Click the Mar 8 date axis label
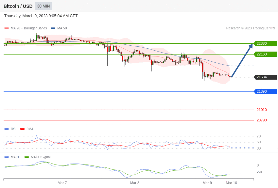The height and width of the screenshot is (188, 278). (x=135, y=183)
